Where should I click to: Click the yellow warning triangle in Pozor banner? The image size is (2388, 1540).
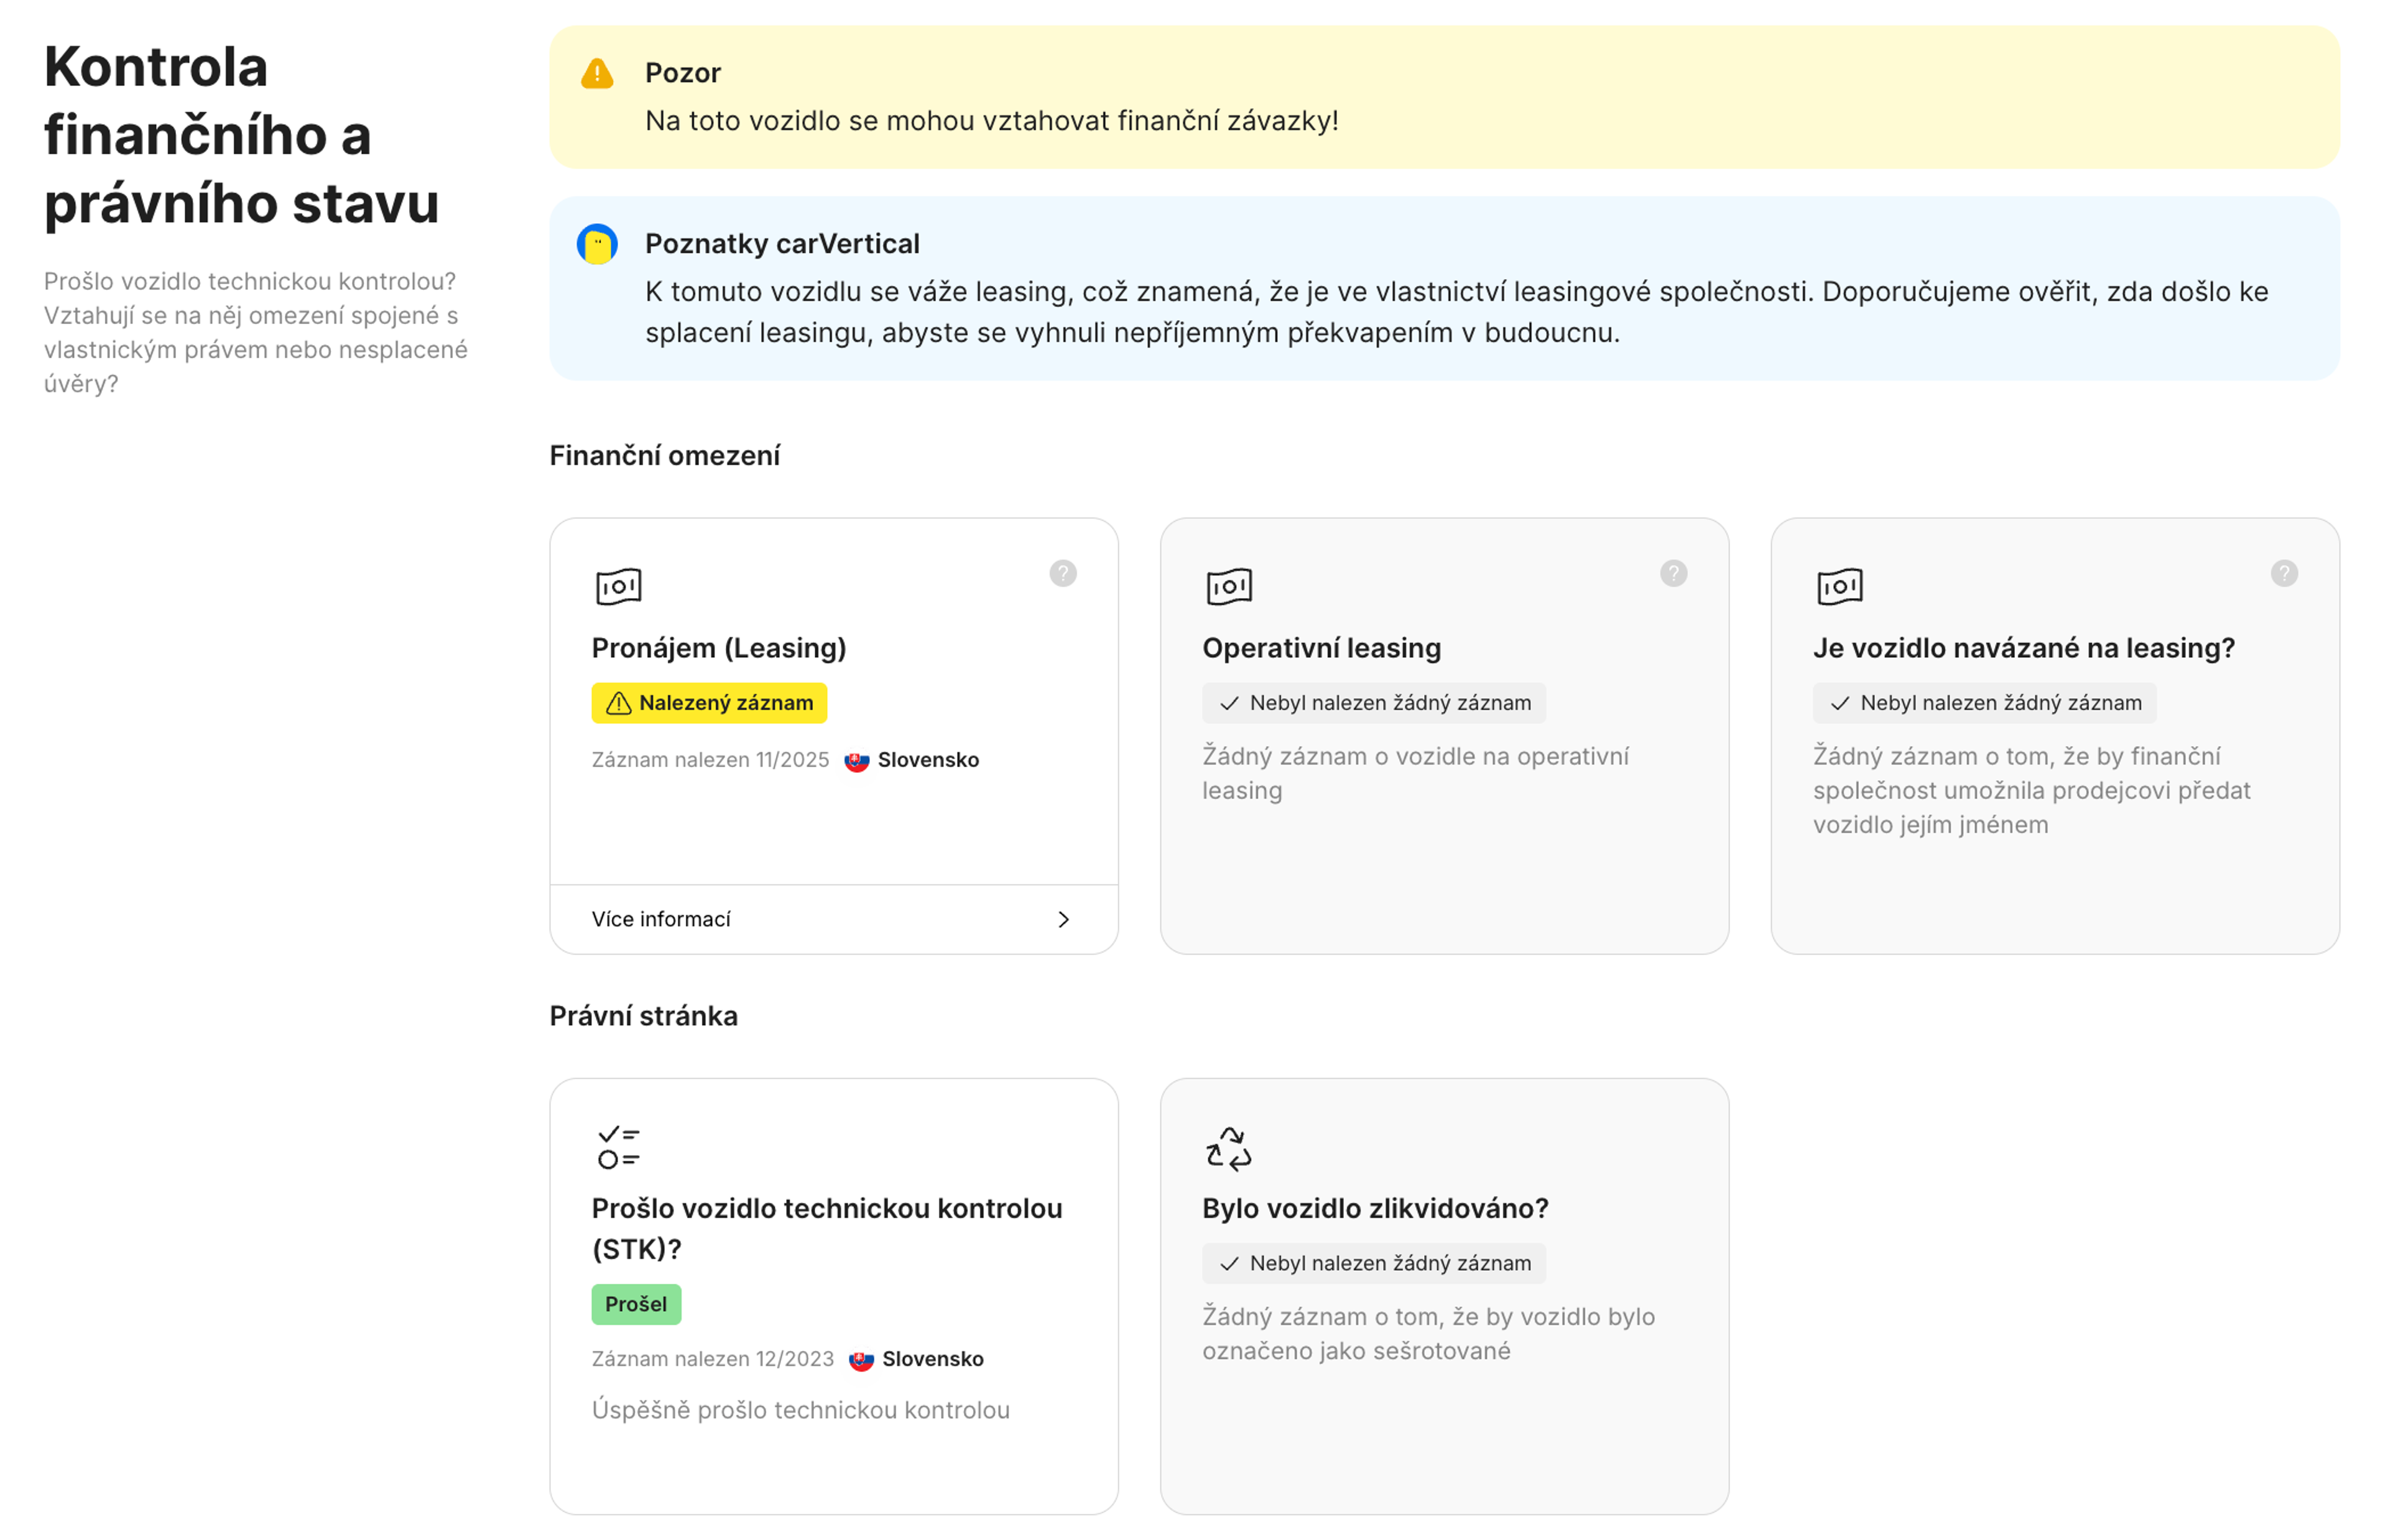tap(597, 73)
